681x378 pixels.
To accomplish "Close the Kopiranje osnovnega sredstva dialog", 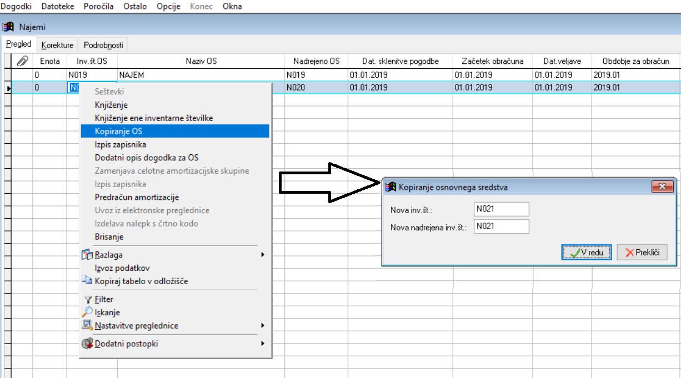I will 662,187.
